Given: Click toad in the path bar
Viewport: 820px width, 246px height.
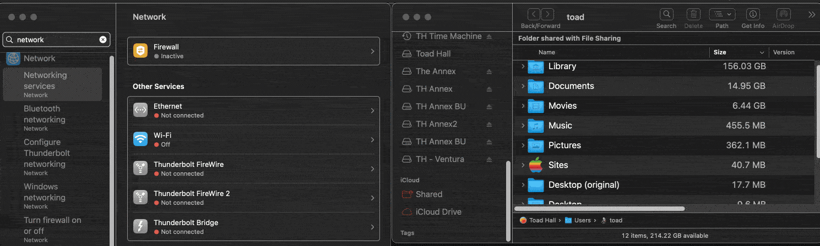Looking at the screenshot, I should coord(611,220).
